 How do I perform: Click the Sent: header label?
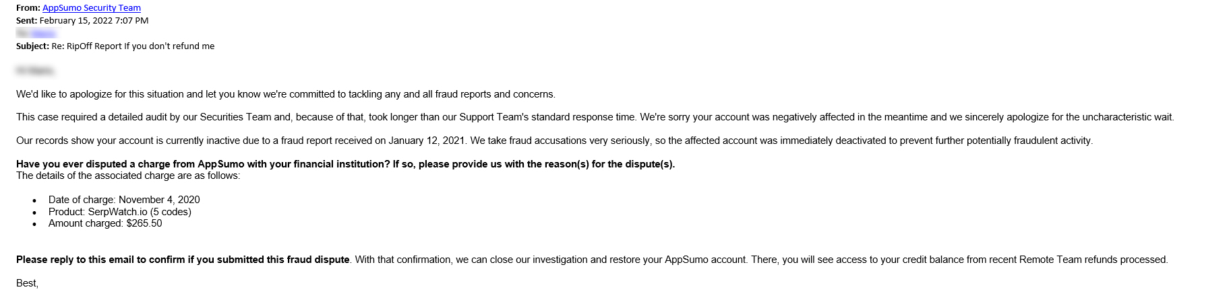point(27,21)
